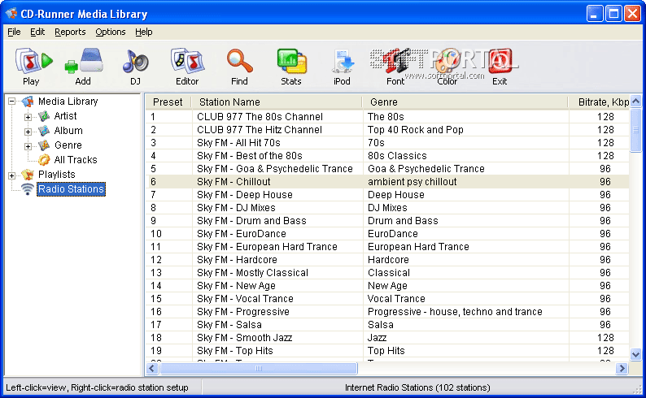Expand the Album tree node
Screen dimensions: 646x398
(28, 132)
